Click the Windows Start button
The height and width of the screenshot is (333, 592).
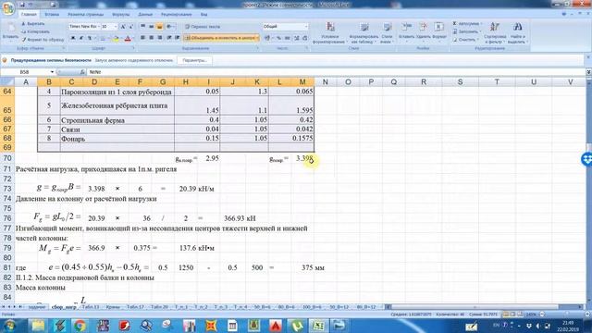tap(9, 325)
